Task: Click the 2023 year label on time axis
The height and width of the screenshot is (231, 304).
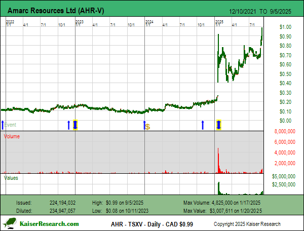Action: click(x=80, y=22)
